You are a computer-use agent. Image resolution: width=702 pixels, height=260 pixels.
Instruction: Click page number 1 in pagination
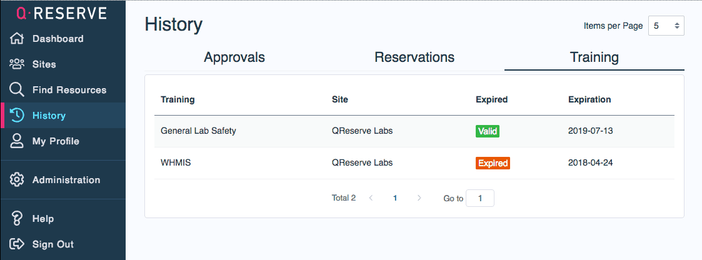click(395, 198)
